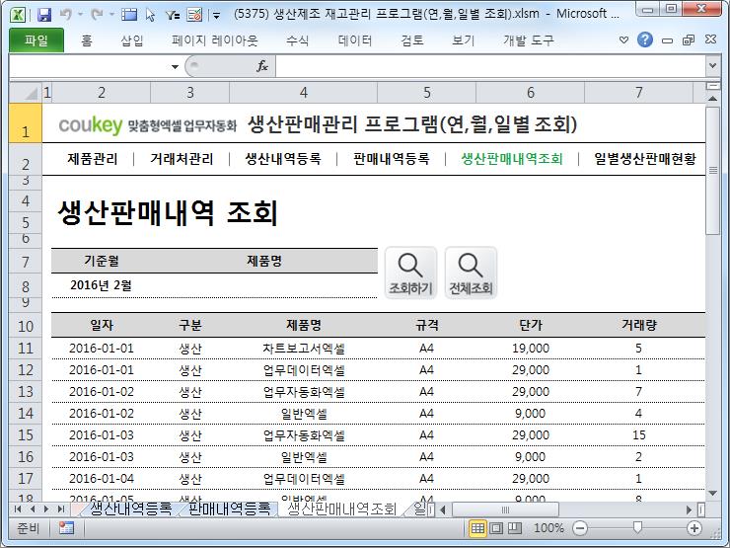Click the zoom out minus button
730x548 pixels.
pos(580,528)
